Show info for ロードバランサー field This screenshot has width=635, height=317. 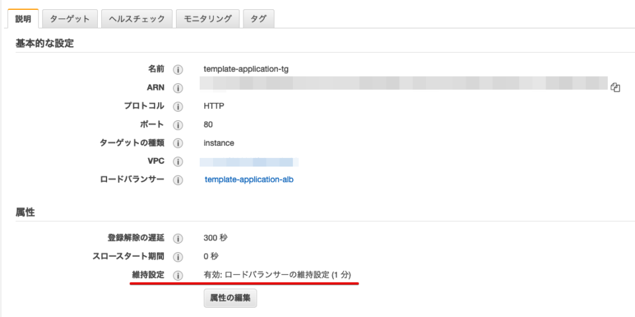click(178, 180)
